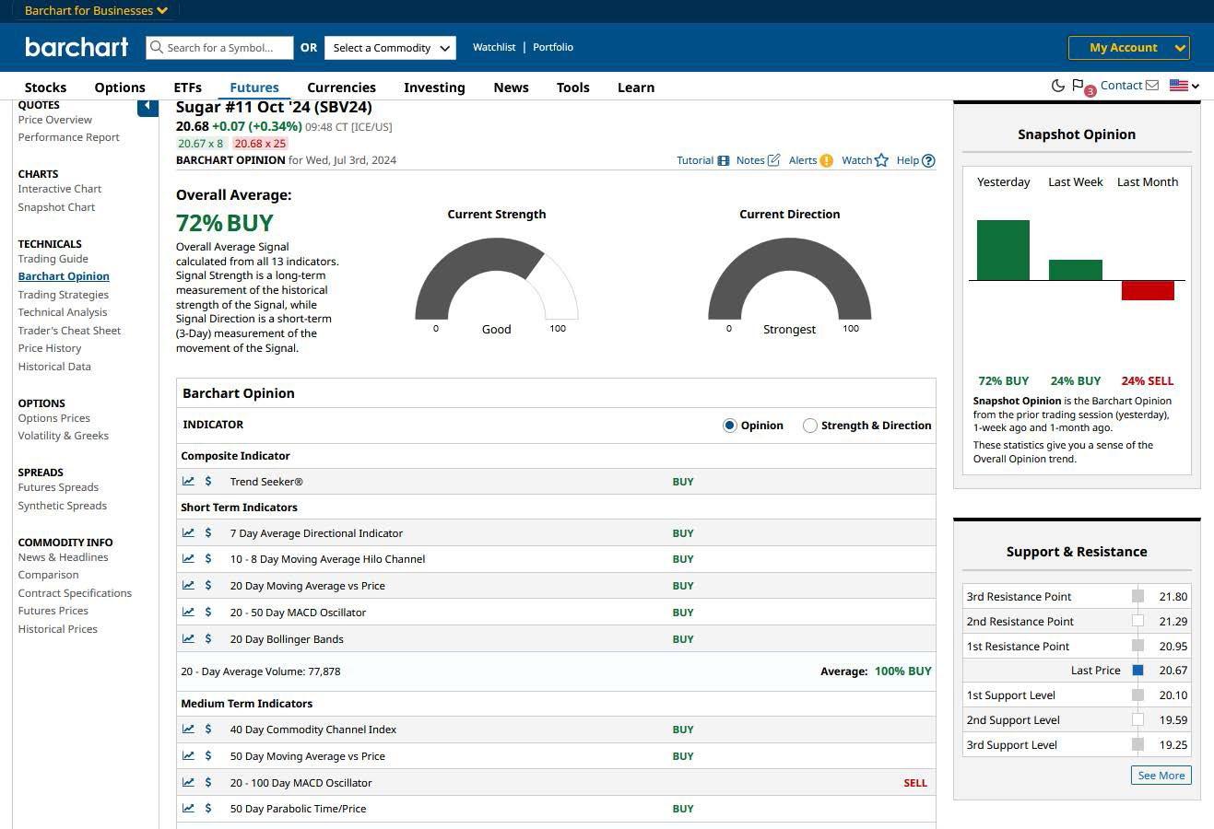The width and height of the screenshot is (1214, 829).
Task: Open the country flag language dropdown
Action: pyautogui.click(x=1185, y=86)
